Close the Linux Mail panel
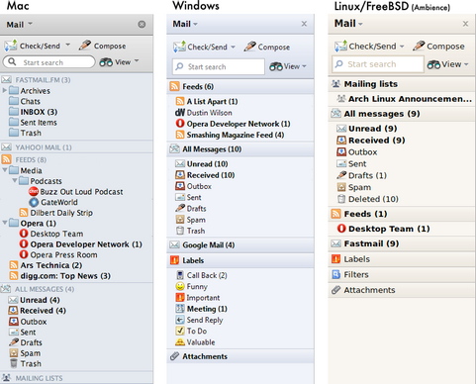The height and width of the screenshot is (384, 476). pyautogui.click(x=465, y=24)
